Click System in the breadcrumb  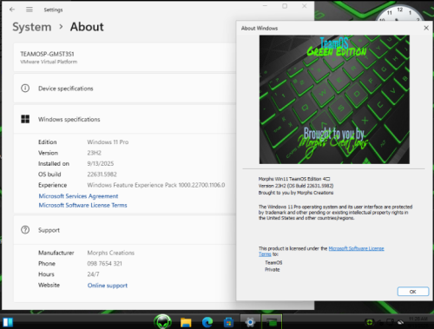tap(32, 27)
